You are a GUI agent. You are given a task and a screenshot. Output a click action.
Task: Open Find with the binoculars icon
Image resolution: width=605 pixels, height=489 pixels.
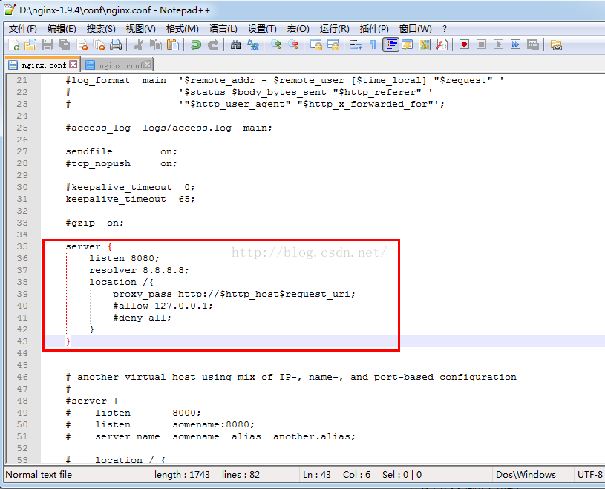click(x=236, y=45)
